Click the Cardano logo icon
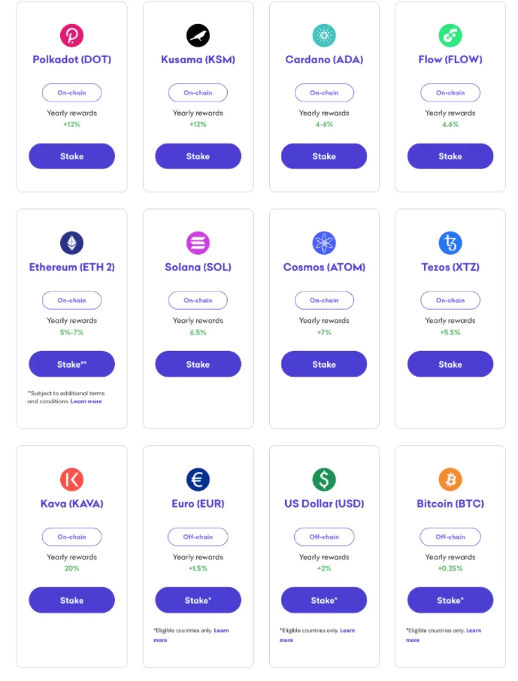The image size is (518, 681). click(x=324, y=35)
